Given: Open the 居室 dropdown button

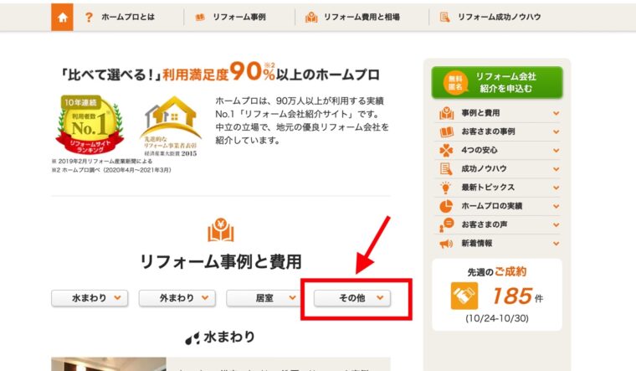Looking at the screenshot, I should [264, 298].
